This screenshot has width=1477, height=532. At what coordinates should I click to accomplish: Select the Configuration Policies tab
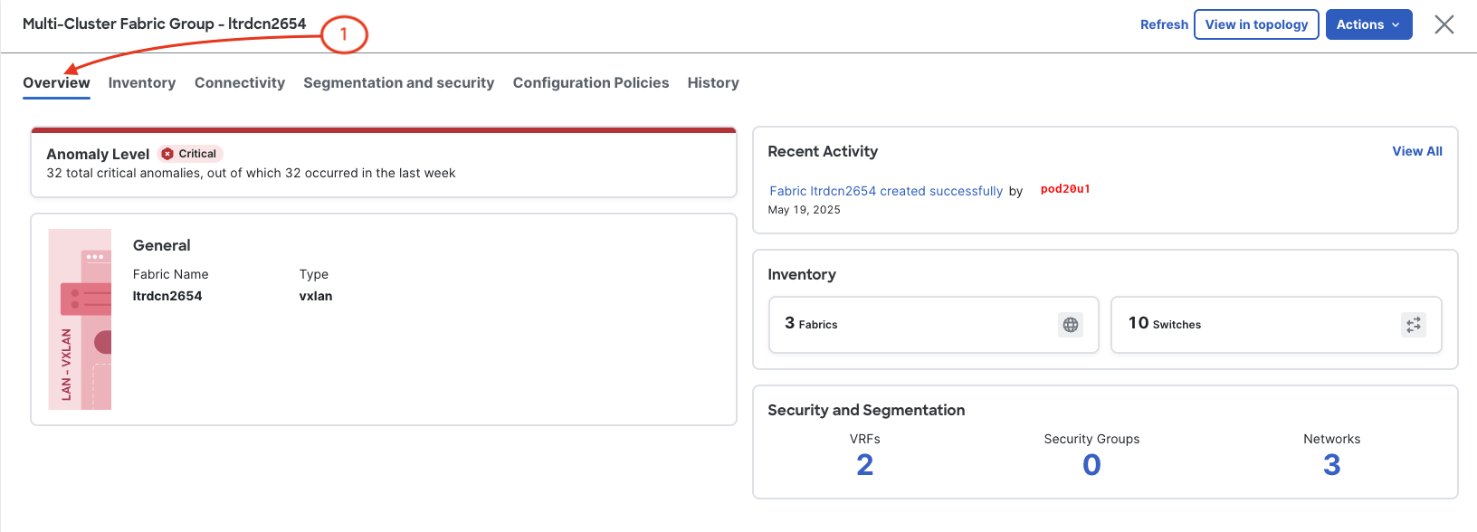click(x=591, y=83)
